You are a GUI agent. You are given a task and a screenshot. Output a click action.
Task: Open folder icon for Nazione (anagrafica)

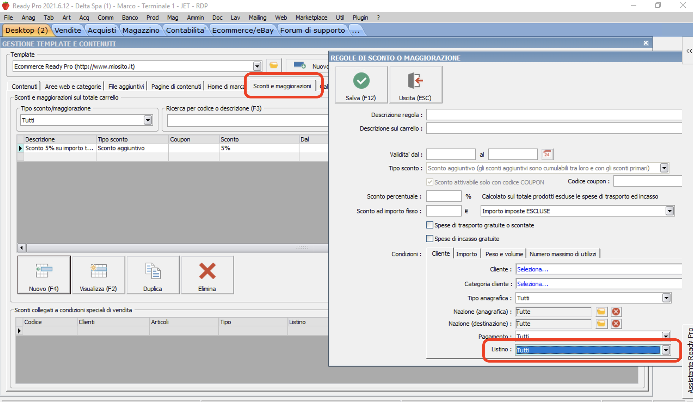(x=601, y=312)
